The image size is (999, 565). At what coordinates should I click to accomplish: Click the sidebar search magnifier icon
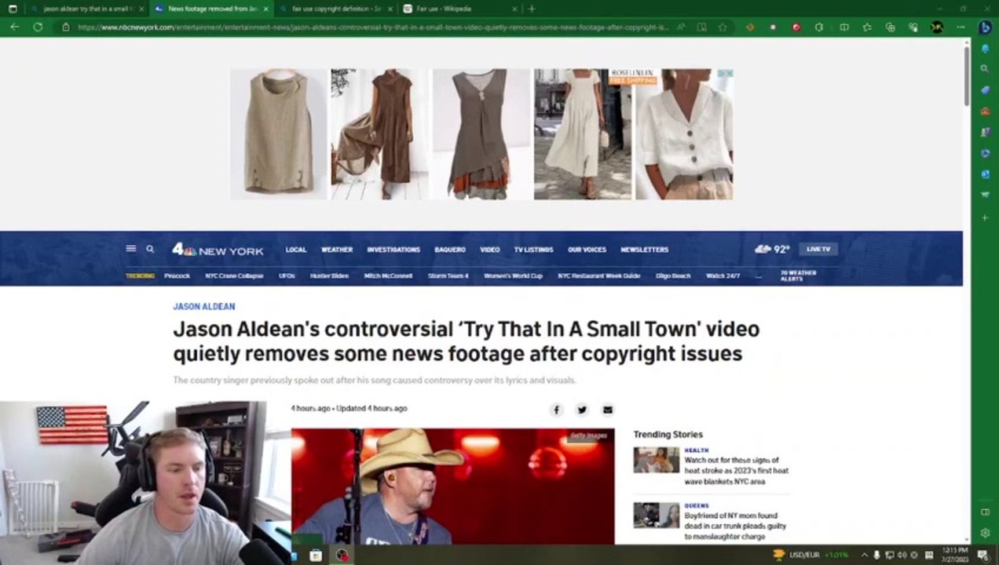point(985,69)
